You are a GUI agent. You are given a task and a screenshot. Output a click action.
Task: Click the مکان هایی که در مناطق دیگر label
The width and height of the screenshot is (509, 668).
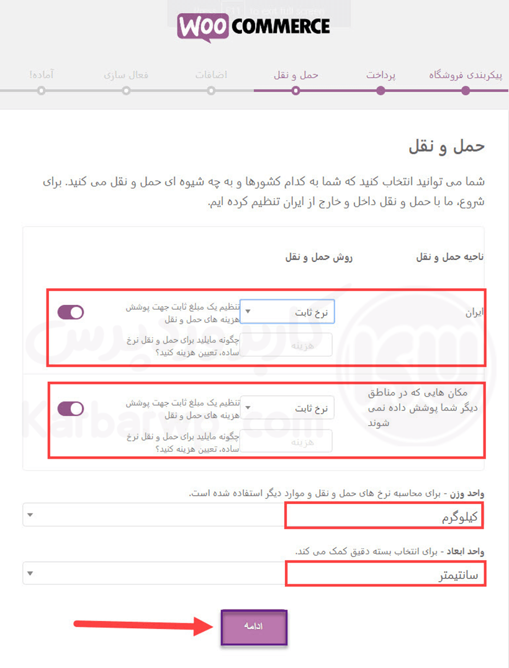[423, 408]
